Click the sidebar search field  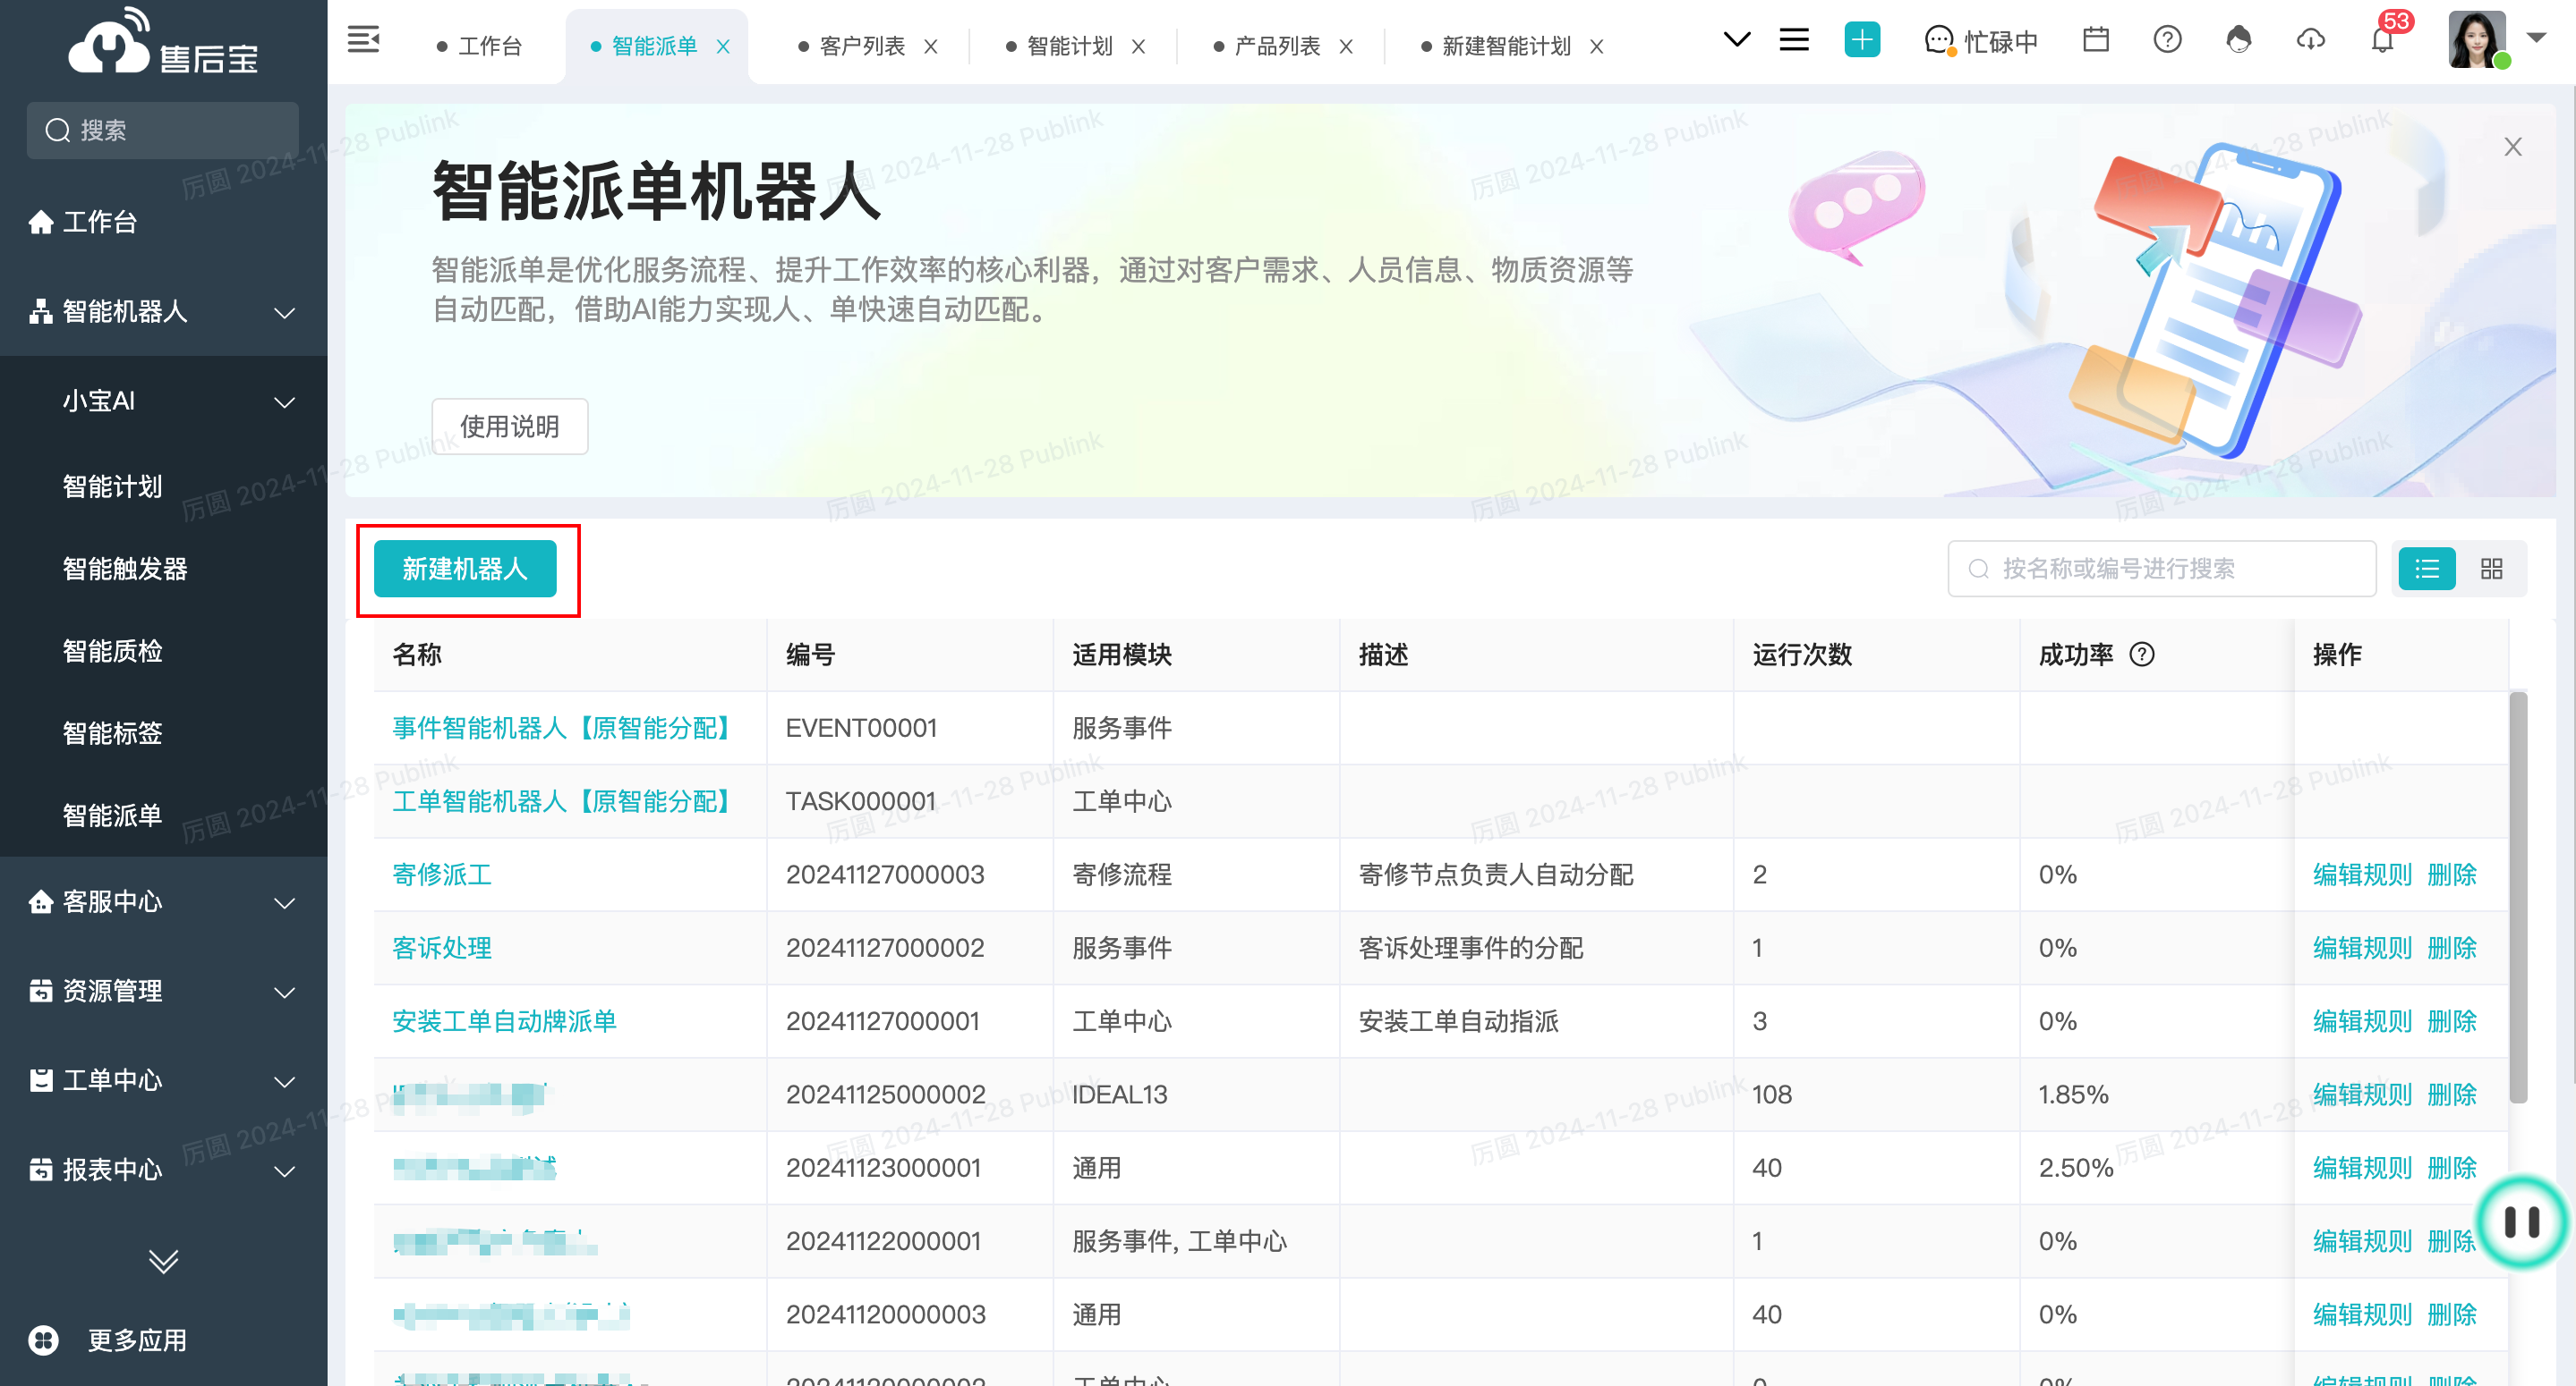coord(162,130)
